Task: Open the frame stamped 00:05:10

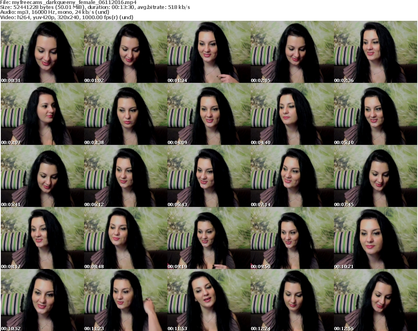Action: pyautogui.click(x=376, y=114)
